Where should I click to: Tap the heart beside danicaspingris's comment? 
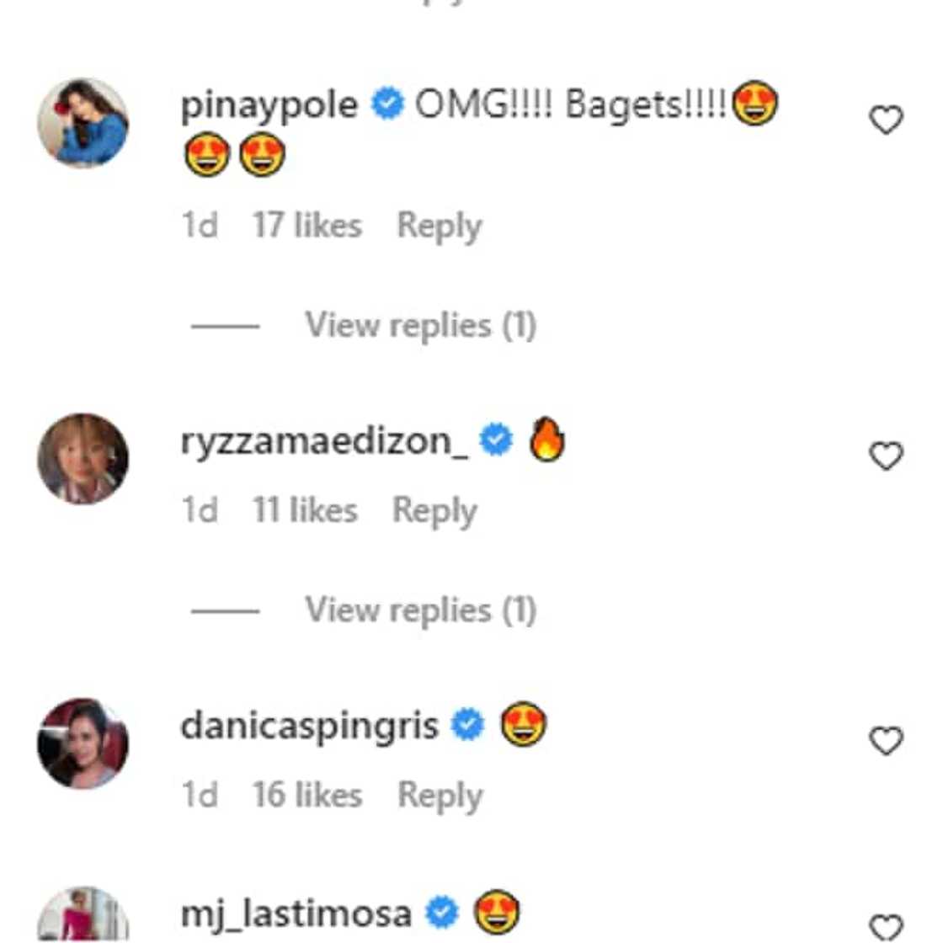[x=885, y=741]
